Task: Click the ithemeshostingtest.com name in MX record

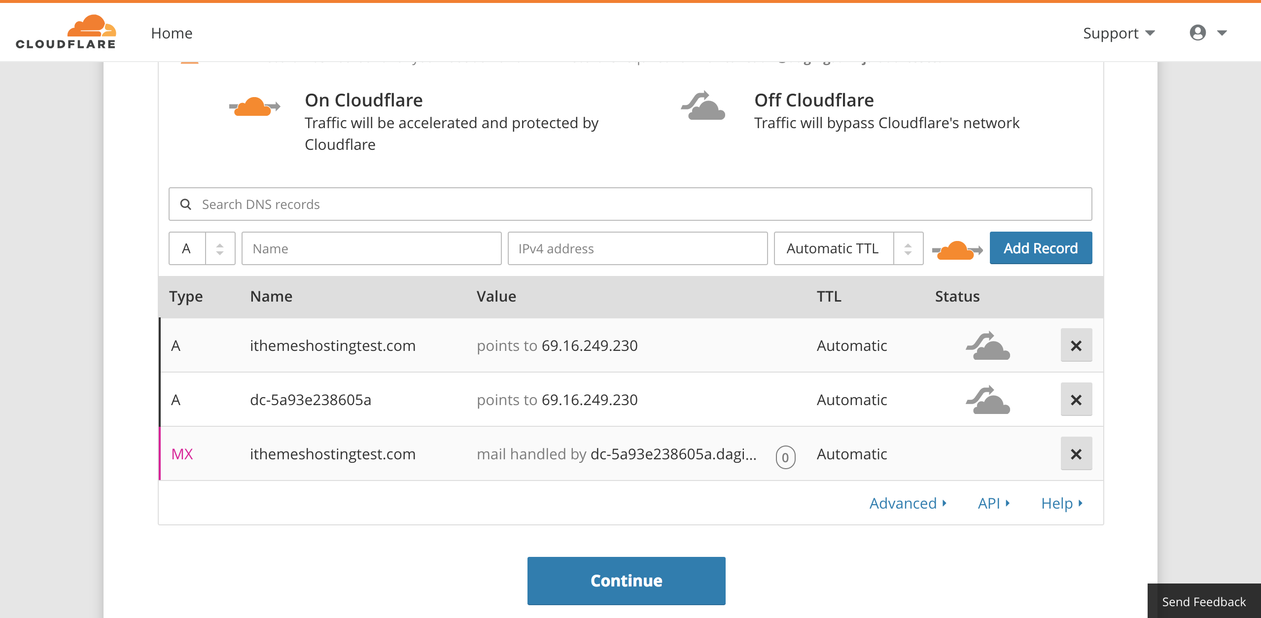Action: coord(333,454)
